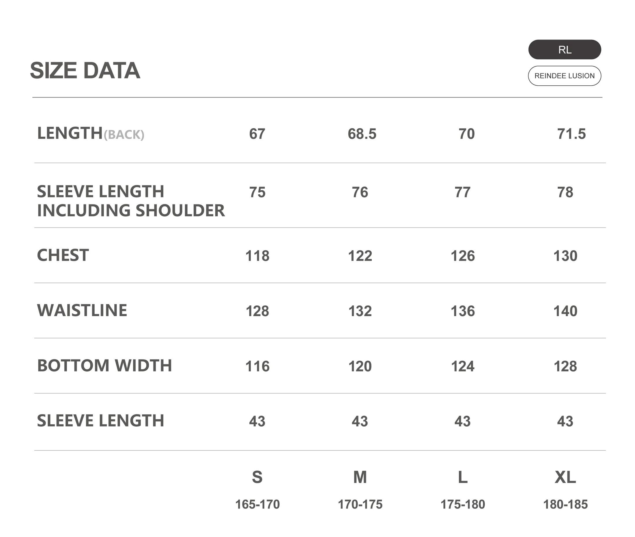Viewport: 635px width, 537px height.
Task: Select the S size column label
Action: coord(257,477)
